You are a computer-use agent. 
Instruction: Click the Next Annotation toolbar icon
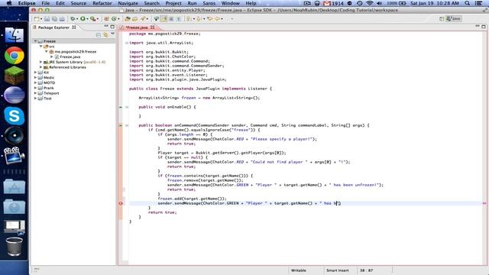[x=189, y=18]
